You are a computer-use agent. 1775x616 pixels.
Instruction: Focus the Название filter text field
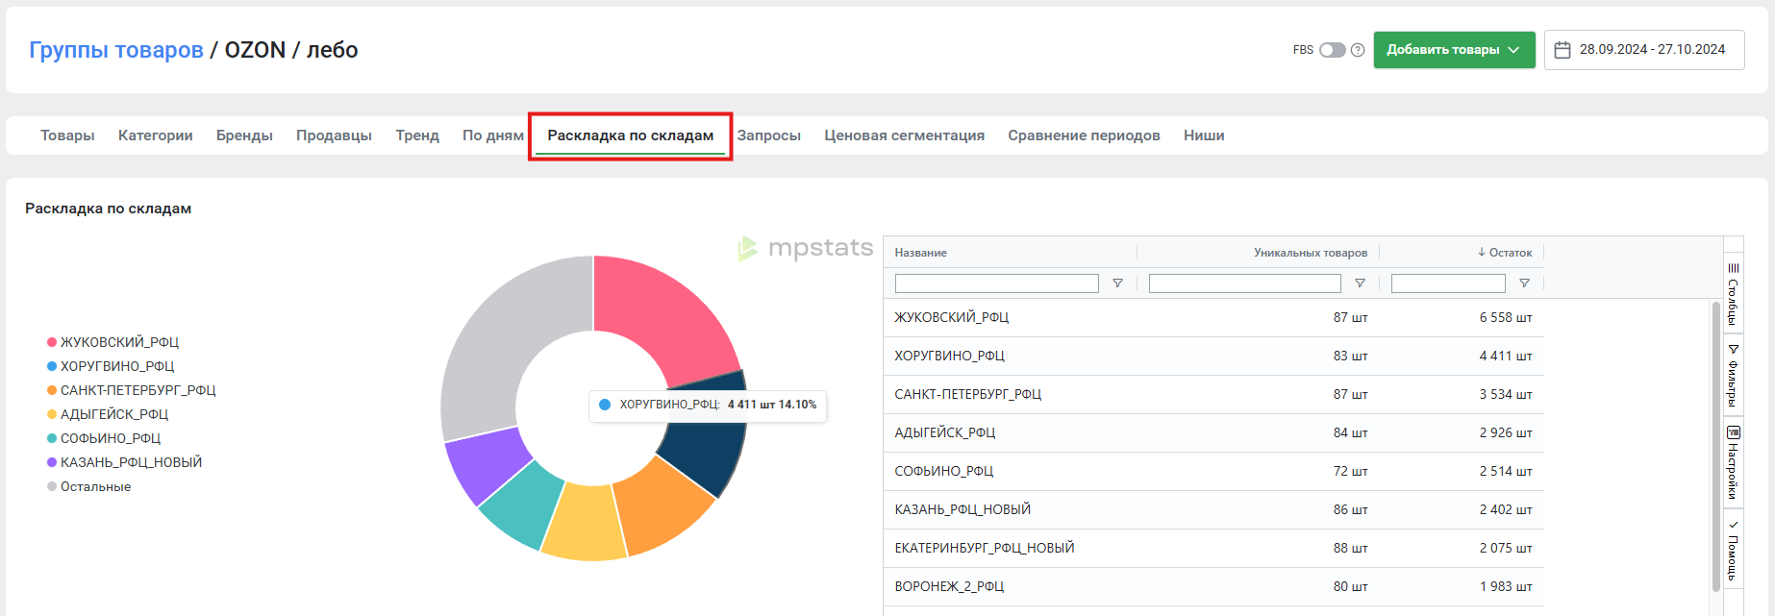(996, 283)
